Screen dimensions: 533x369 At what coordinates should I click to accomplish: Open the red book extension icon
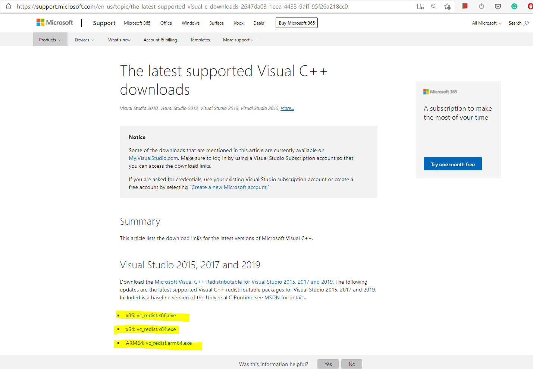[x=465, y=6]
